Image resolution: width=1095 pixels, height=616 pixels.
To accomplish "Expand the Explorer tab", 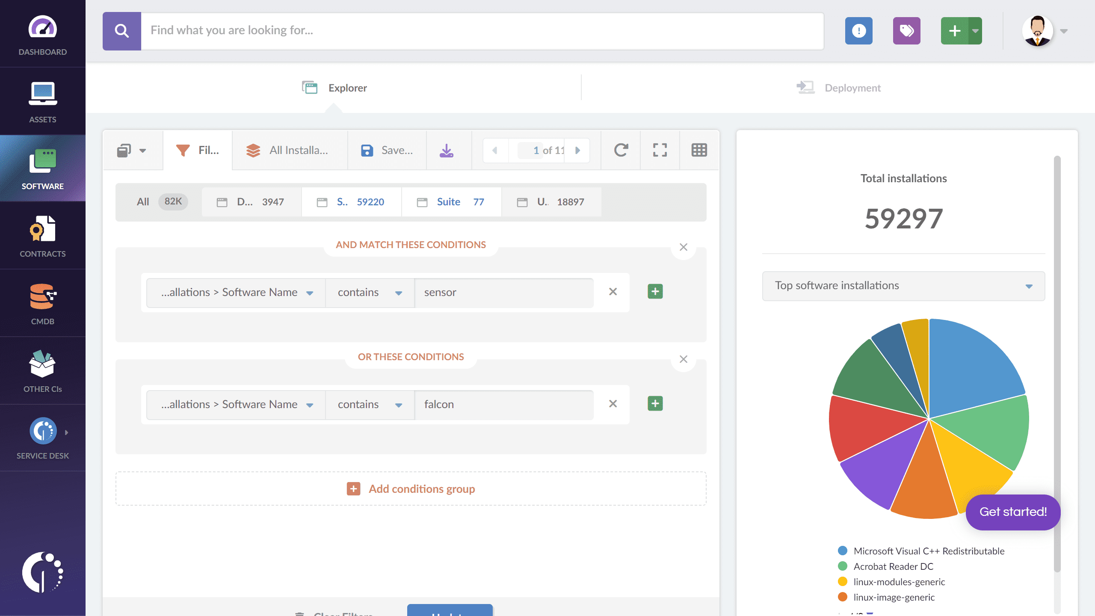I will pos(333,87).
